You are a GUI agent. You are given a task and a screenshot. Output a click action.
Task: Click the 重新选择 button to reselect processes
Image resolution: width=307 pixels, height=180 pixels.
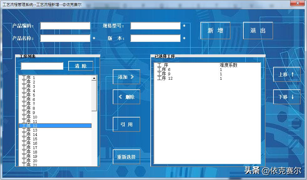click(x=126, y=157)
